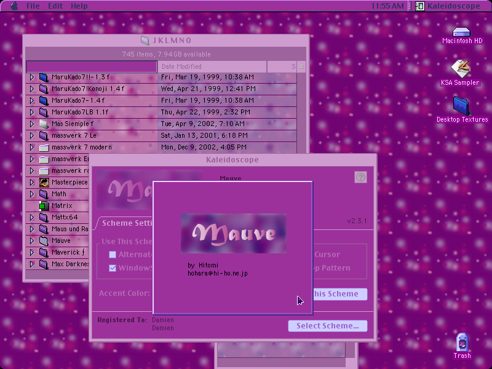Screen dimensions: 492x369
Task: Click the Mauve preview banner in Kaleidoscope window
Action: coord(125,189)
